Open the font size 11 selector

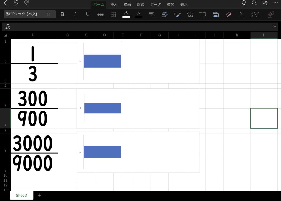(49, 14)
